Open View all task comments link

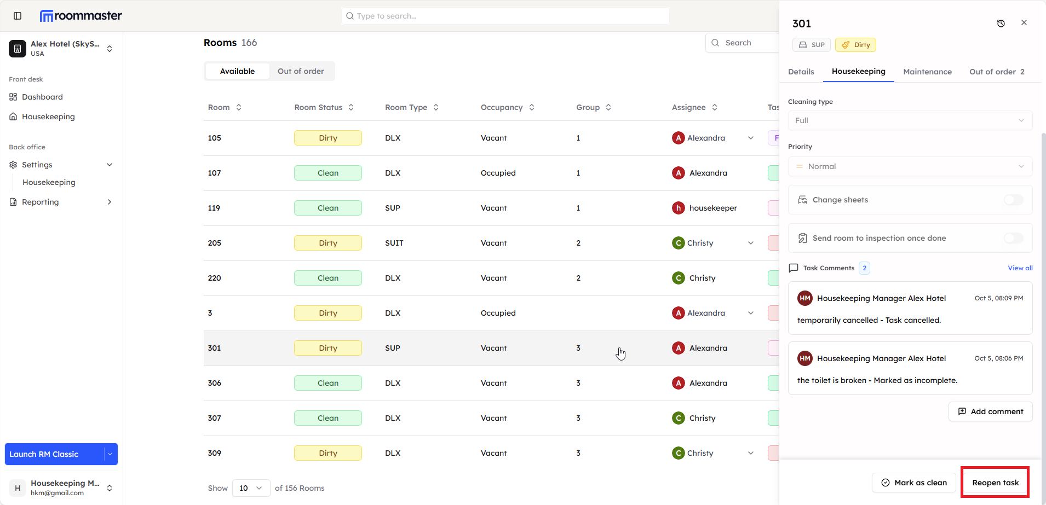point(1020,268)
